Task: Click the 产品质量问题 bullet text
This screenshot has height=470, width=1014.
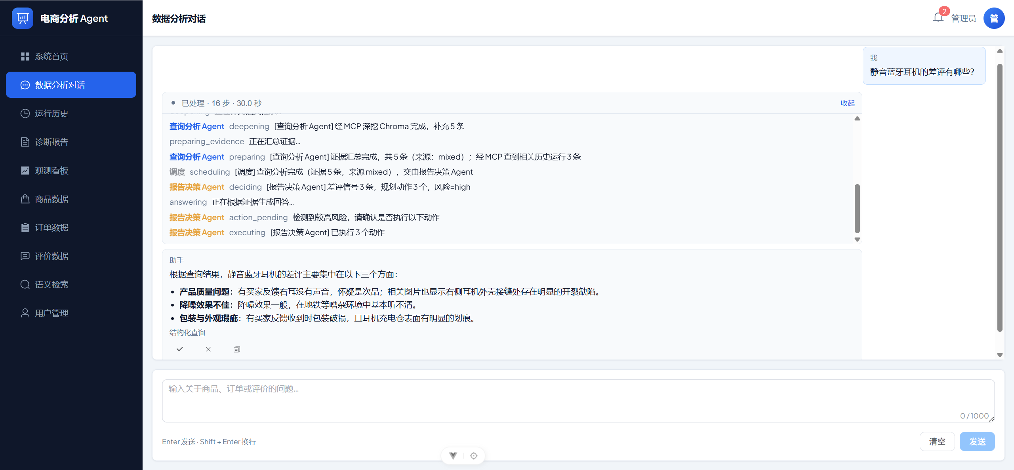Action: (390, 292)
